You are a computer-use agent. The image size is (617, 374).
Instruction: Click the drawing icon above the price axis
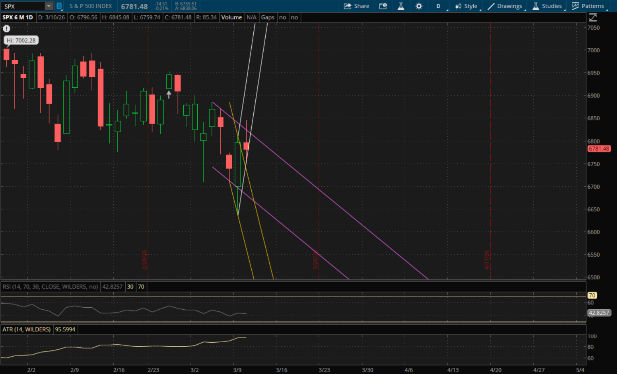coord(593,17)
